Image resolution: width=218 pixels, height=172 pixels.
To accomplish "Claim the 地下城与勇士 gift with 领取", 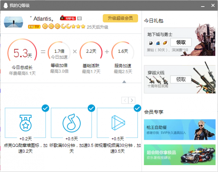I will click(181, 42).
